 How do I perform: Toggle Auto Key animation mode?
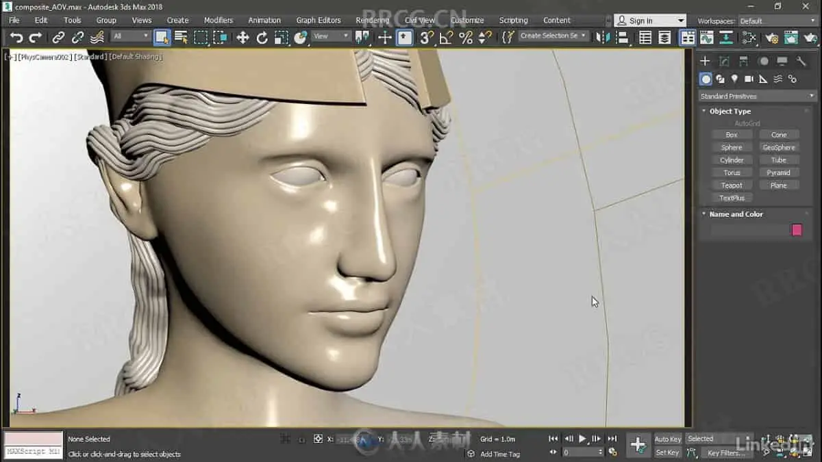pos(668,439)
